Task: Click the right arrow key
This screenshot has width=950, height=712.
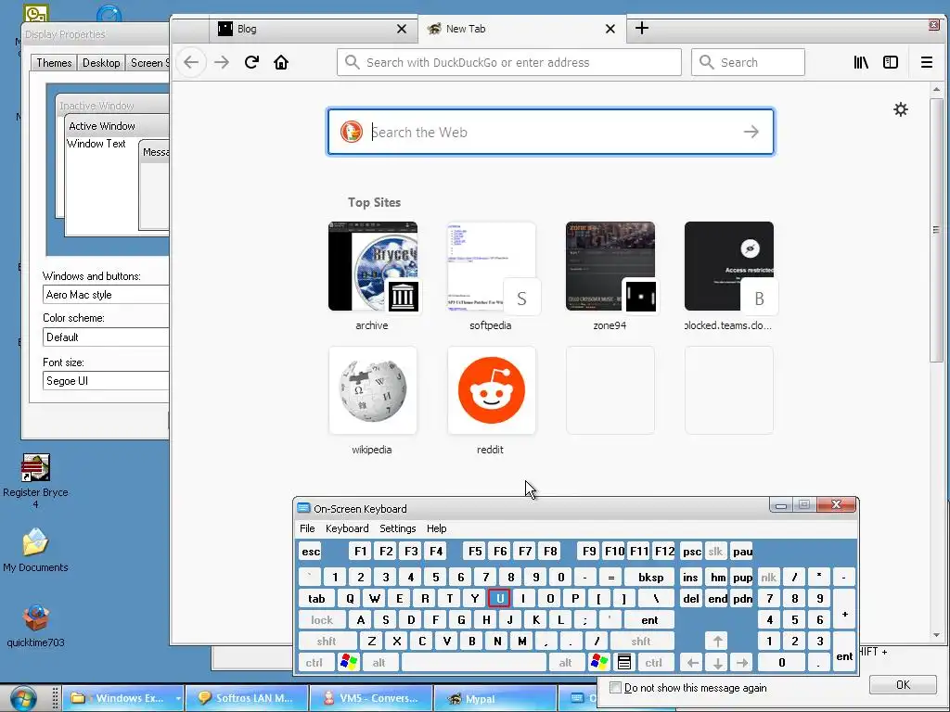Action: pyautogui.click(x=742, y=663)
